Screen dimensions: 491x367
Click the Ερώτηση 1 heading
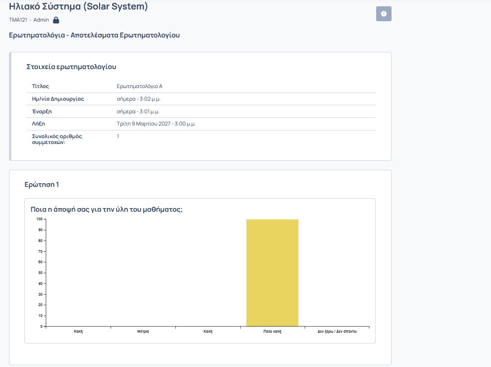click(42, 185)
